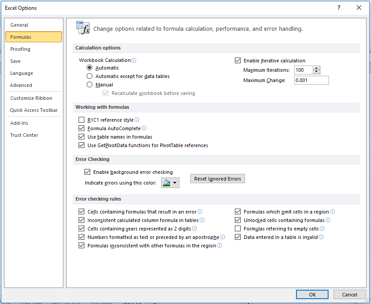
Task: Toggle Use GetPivotData functions checkbox
Action: pos(81,145)
